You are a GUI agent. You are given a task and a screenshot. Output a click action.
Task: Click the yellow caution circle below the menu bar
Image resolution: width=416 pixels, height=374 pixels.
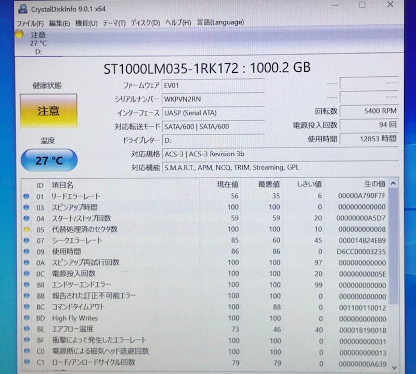20,34
